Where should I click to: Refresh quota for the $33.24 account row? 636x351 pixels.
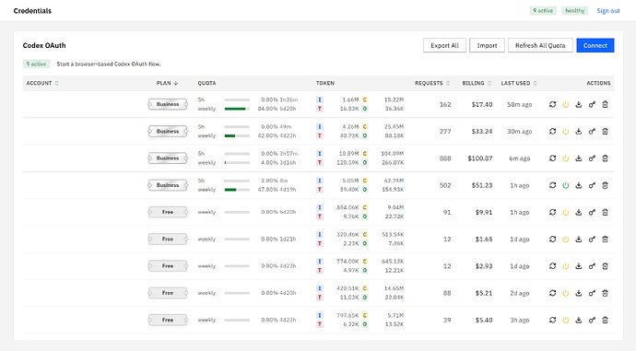pos(552,132)
